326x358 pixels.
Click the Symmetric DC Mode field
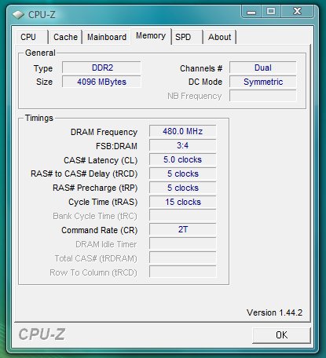coord(263,82)
